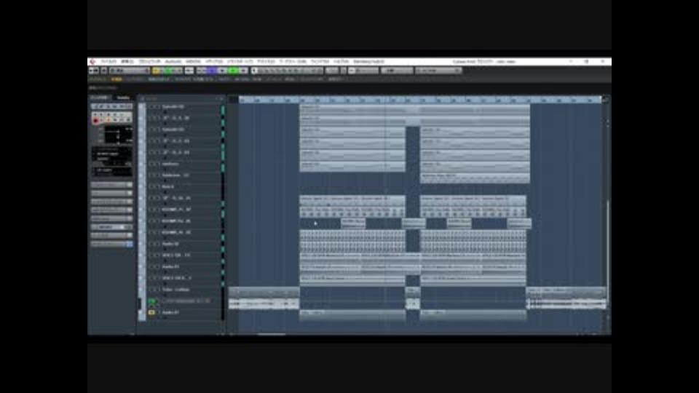Solo the Audio 03 track
699x393 pixels.
pos(157,266)
